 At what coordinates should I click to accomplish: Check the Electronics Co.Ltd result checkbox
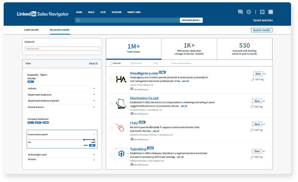(x=111, y=104)
